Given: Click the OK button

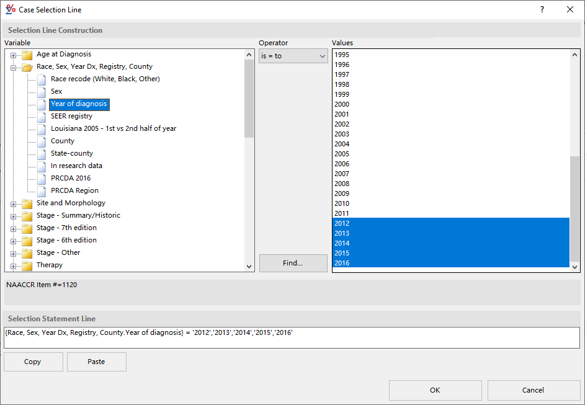Looking at the screenshot, I should (435, 390).
